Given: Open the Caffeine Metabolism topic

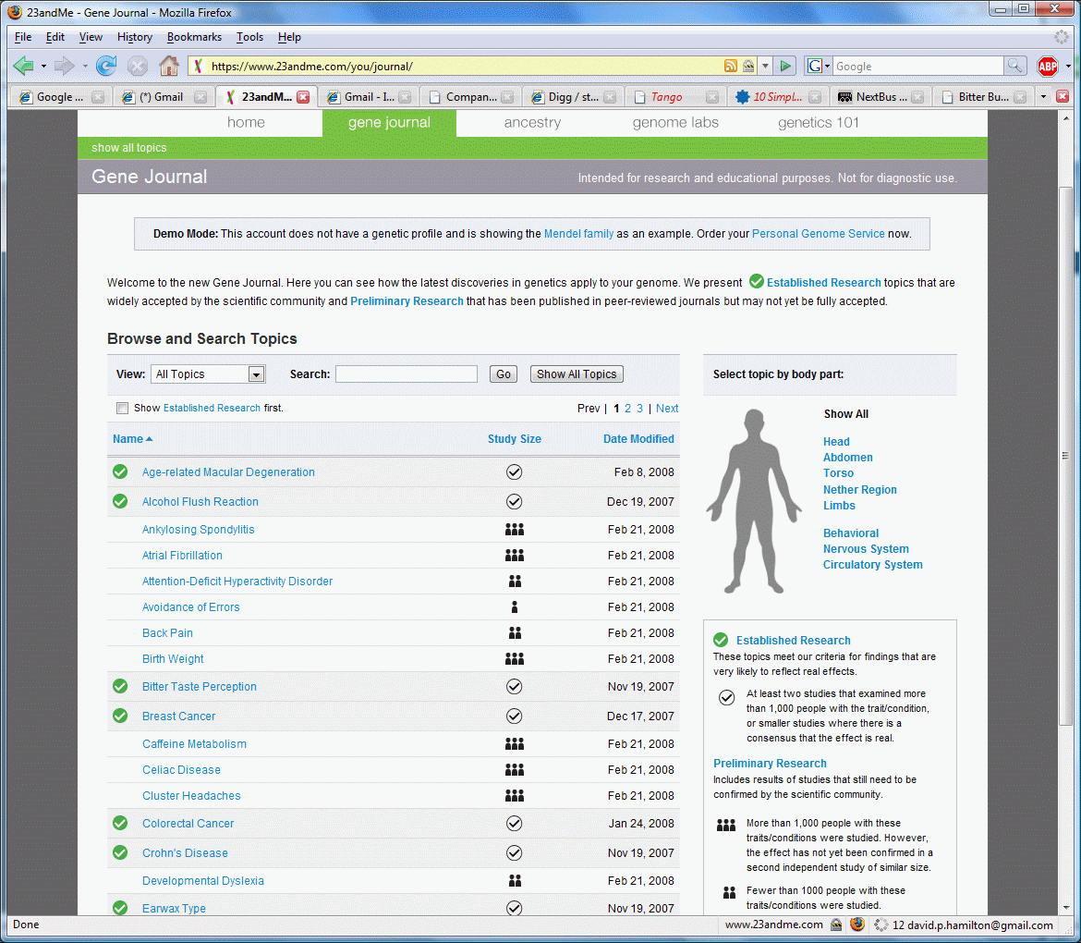Looking at the screenshot, I should click(x=194, y=743).
